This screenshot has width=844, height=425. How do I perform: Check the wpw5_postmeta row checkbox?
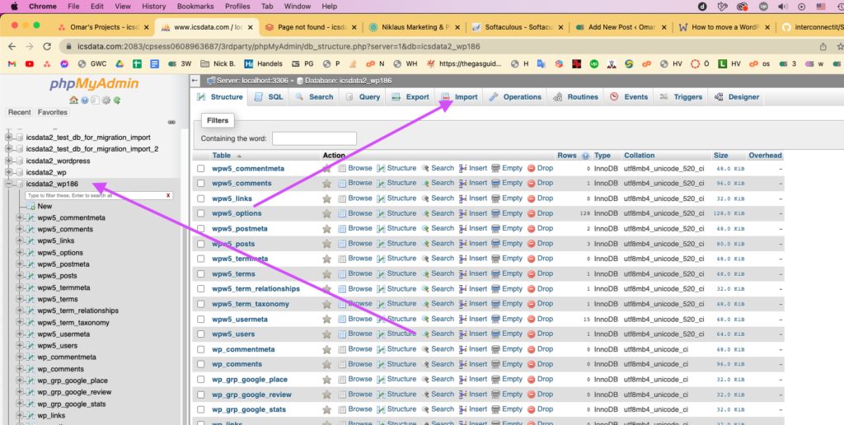point(201,229)
